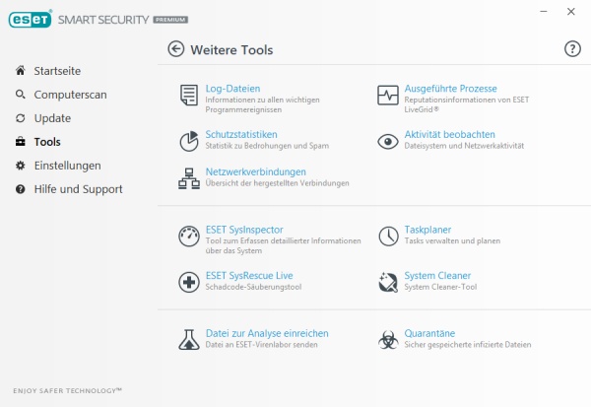Open help via the question mark icon
This screenshot has width=591, height=407.
tap(572, 49)
